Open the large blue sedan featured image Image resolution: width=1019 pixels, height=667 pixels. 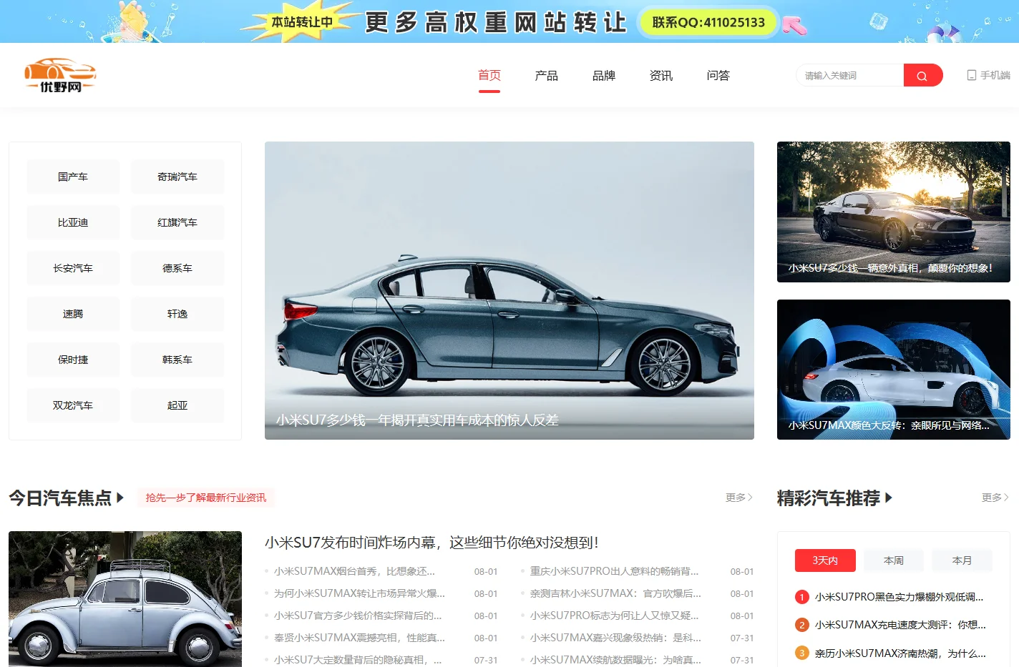[509, 290]
